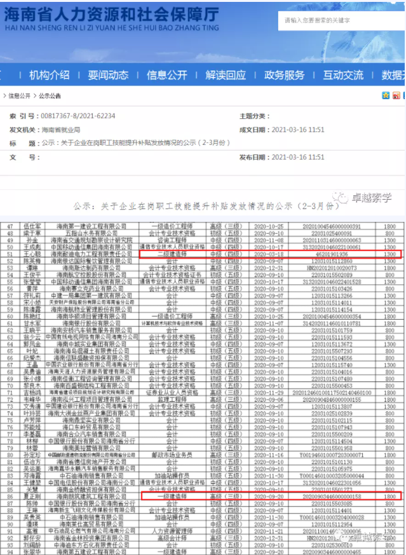The height and width of the screenshot is (555, 406).
Task: Select the 高级会计师 cell
Action: (172, 538)
